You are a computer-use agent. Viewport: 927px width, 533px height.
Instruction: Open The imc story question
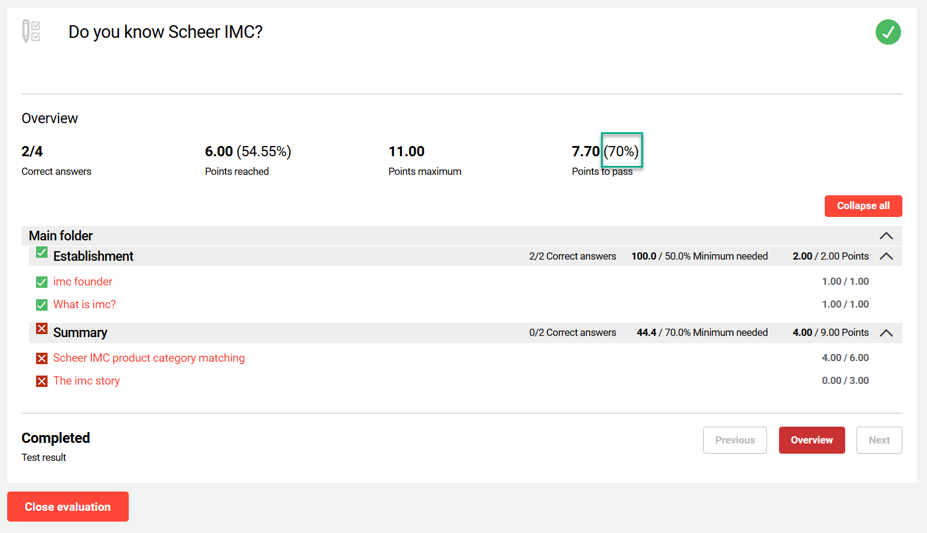[x=86, y=380]
